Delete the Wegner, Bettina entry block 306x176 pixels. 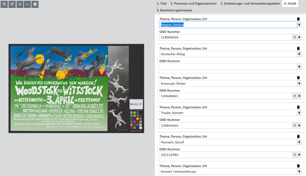click(x=298, y=19)
